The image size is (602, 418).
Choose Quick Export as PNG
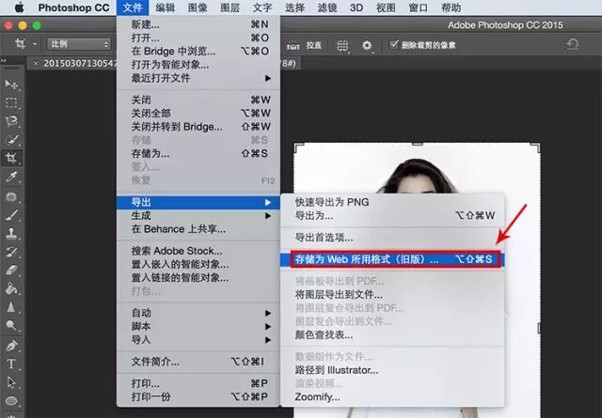click(x=392, y=202)
